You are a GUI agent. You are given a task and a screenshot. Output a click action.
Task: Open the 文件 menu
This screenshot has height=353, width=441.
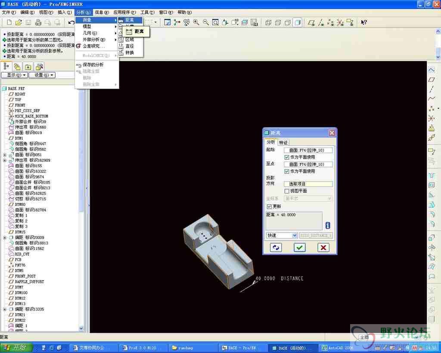tap(9, 12)
